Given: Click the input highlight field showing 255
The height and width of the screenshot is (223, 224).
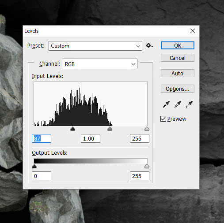Looking at the screenshot, I should (x=140, y=138).
